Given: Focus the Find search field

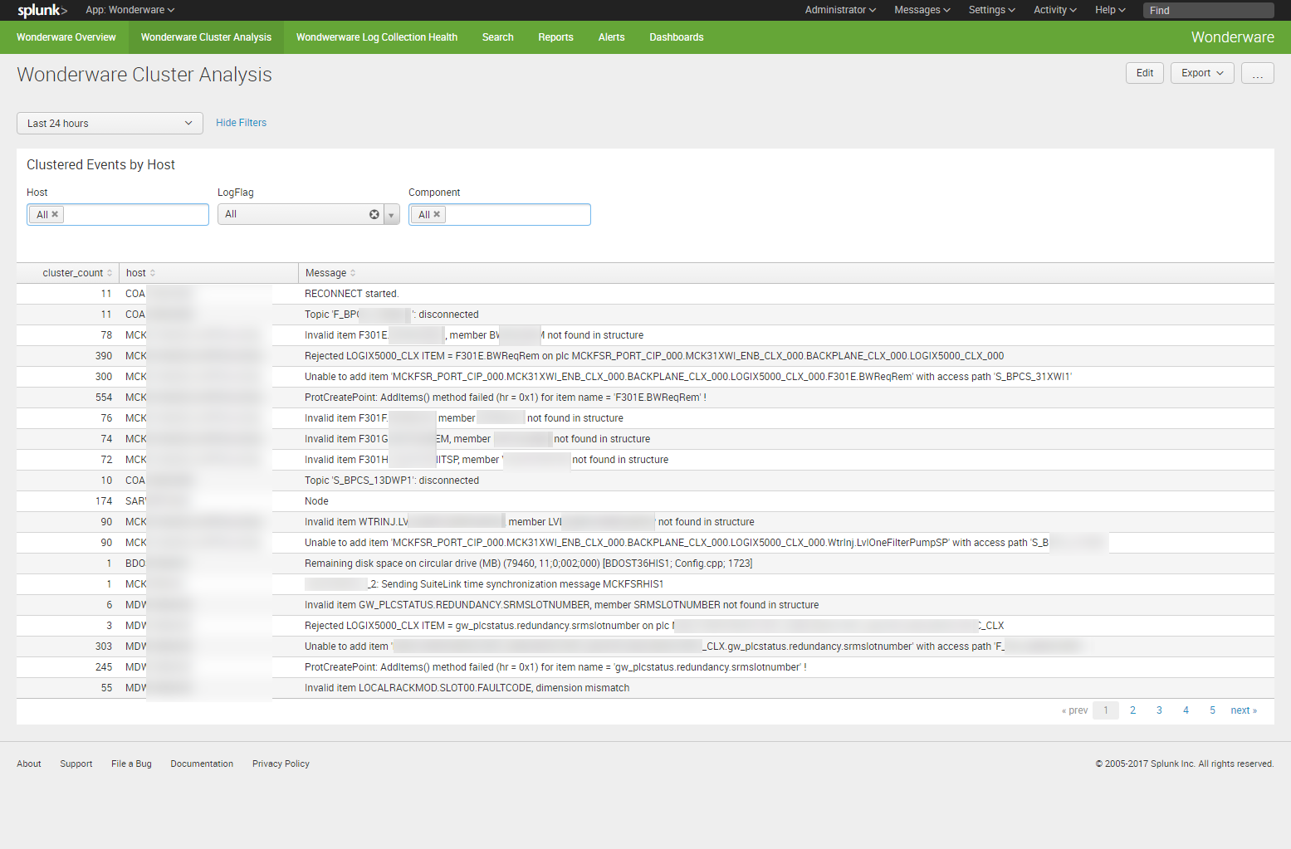Looking at the screenshot, I should pos(1208,10).
